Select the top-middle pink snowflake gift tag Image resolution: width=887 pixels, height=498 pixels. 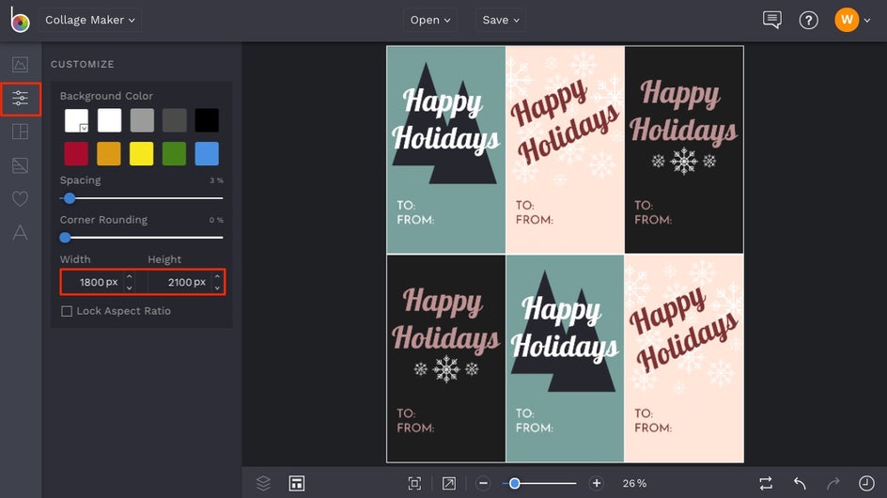pyautogui.click(x=565, y=149)
